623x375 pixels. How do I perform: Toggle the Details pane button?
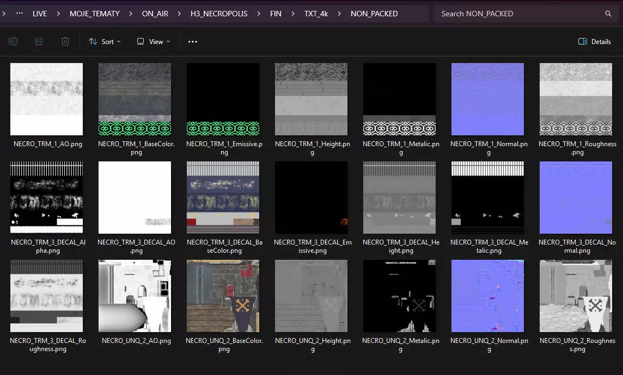click(594, 42)
